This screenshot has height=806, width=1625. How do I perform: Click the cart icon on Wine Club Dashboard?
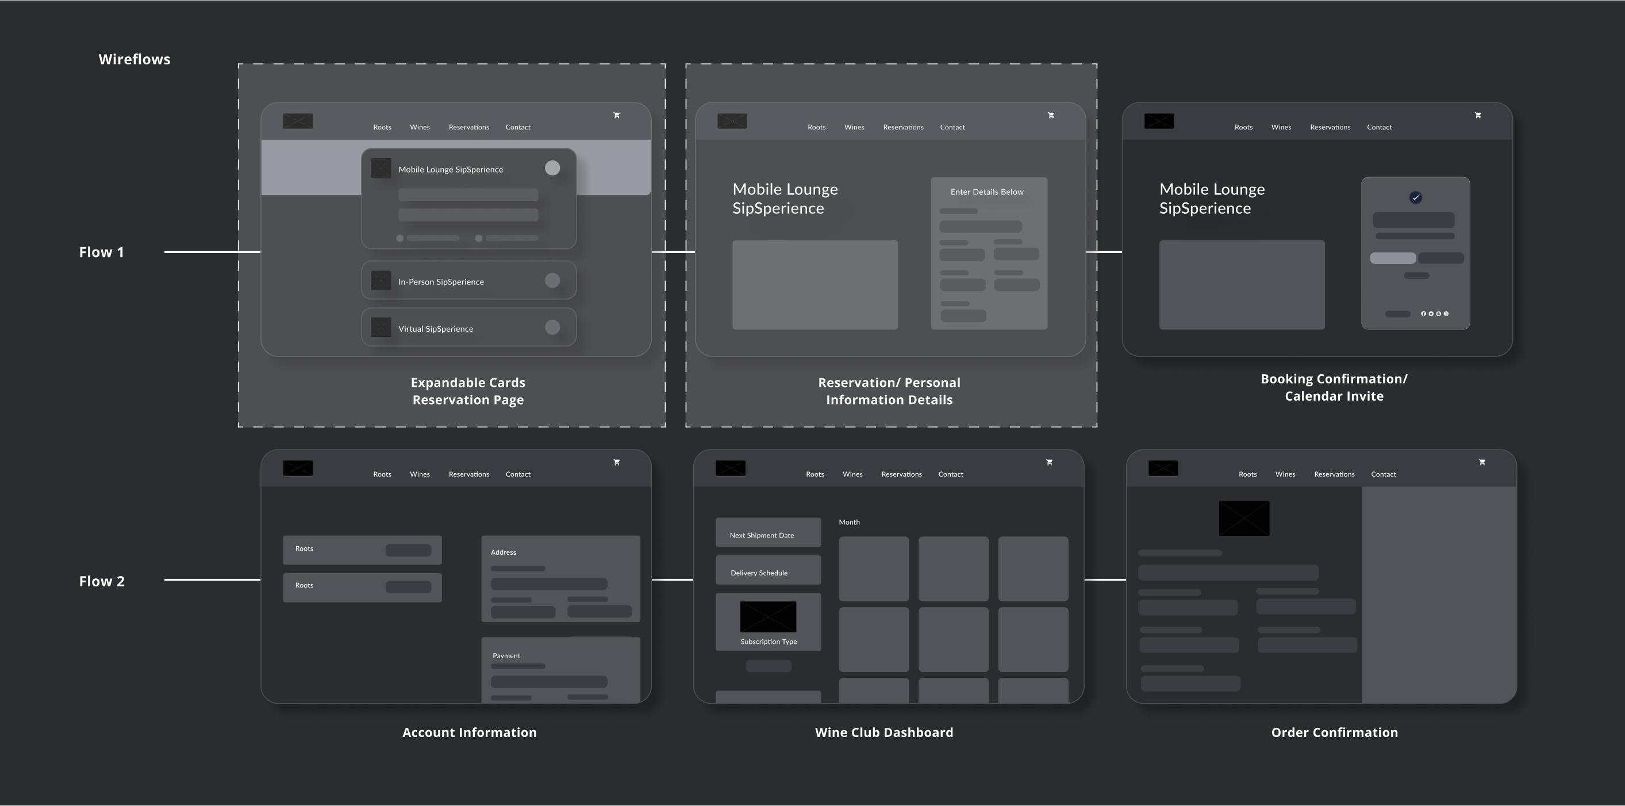point(1049,462)
